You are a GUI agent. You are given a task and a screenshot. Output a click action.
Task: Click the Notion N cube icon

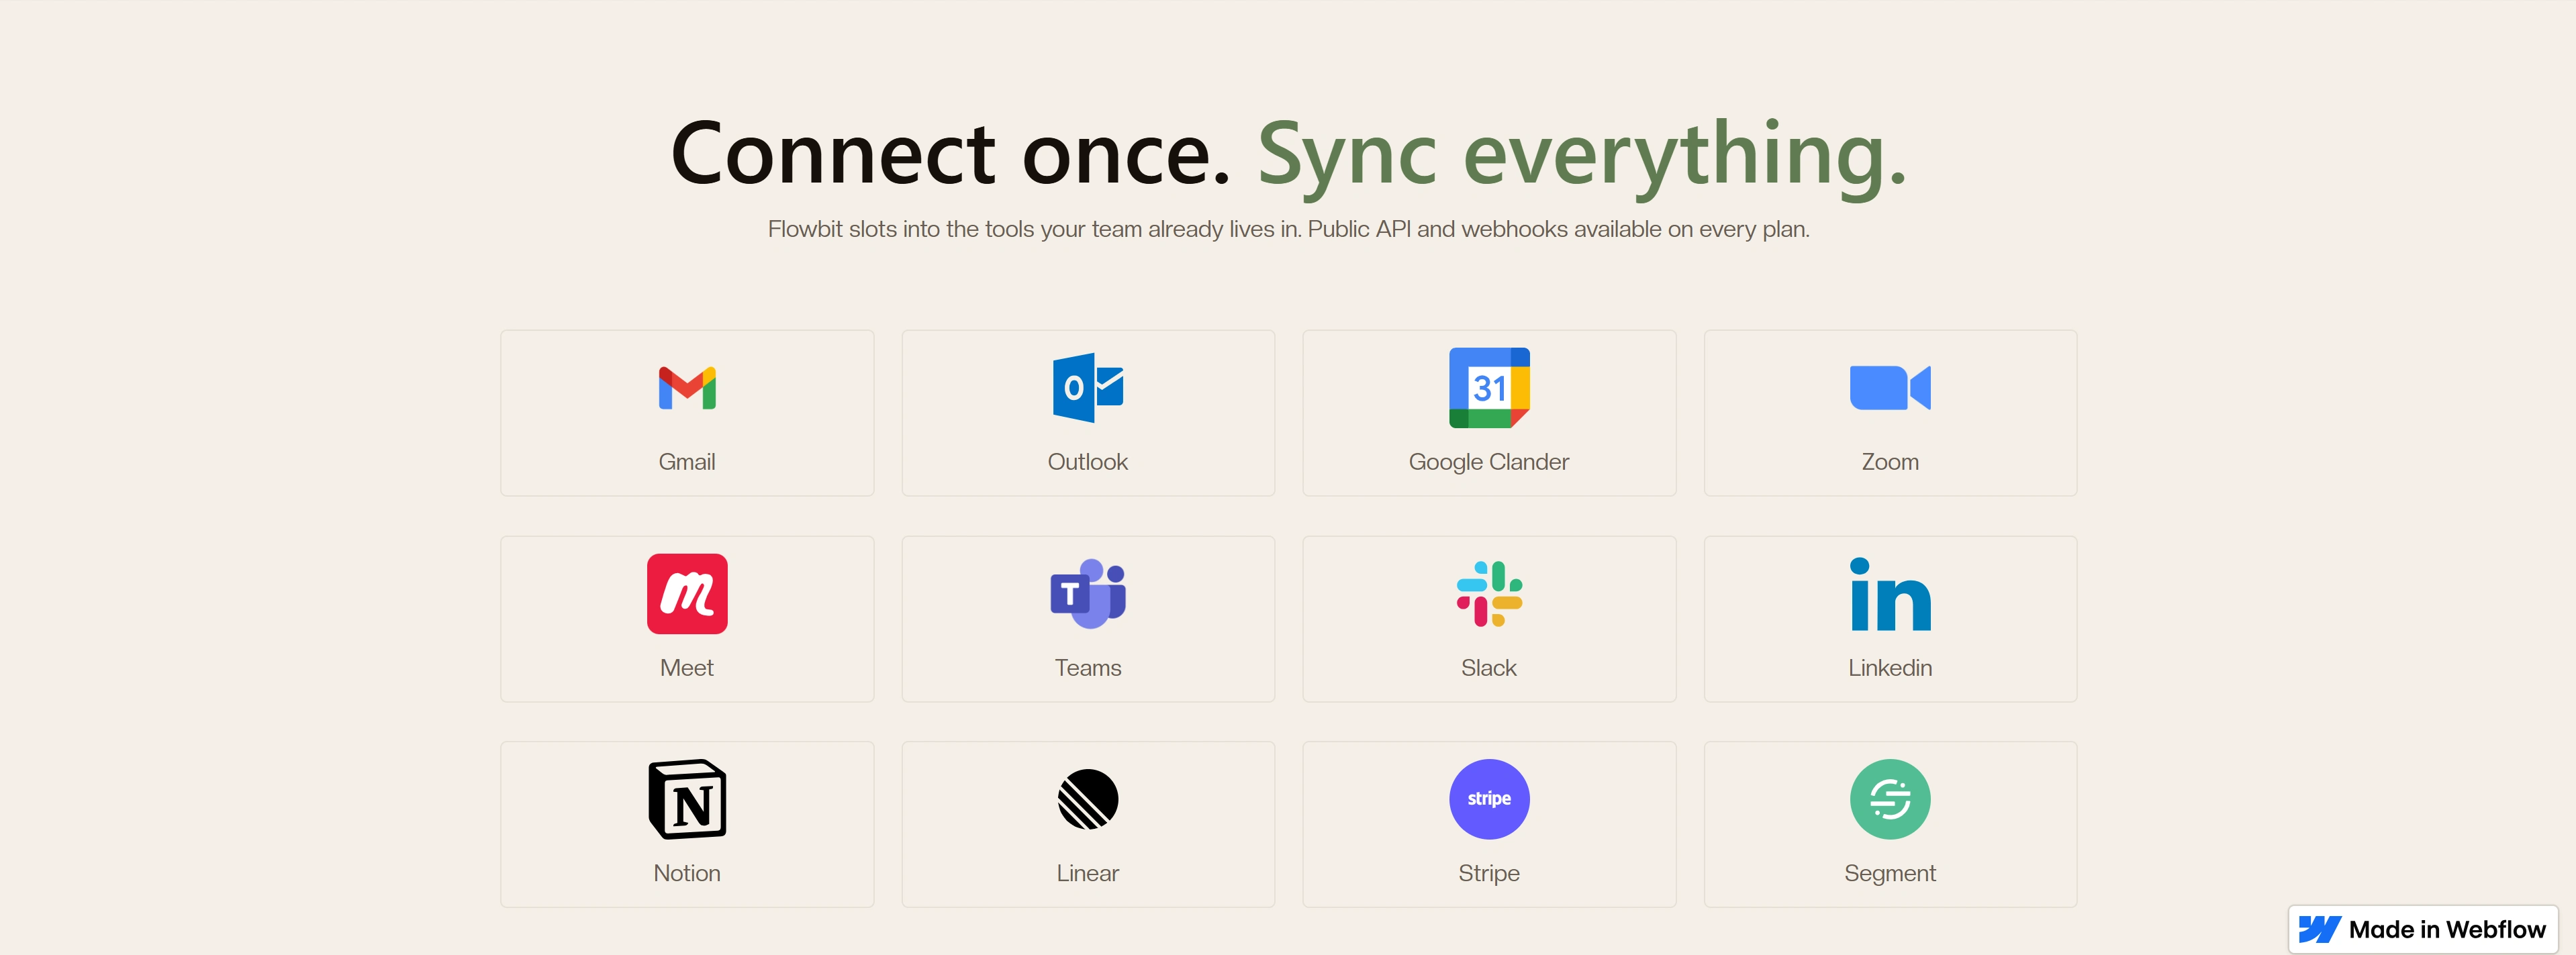coord(687,799)
